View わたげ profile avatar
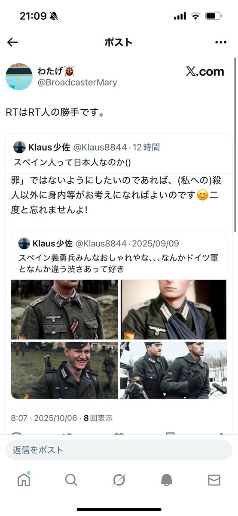Image resolution: width=238 pixels, height=516 pixels. coord(19,77)
